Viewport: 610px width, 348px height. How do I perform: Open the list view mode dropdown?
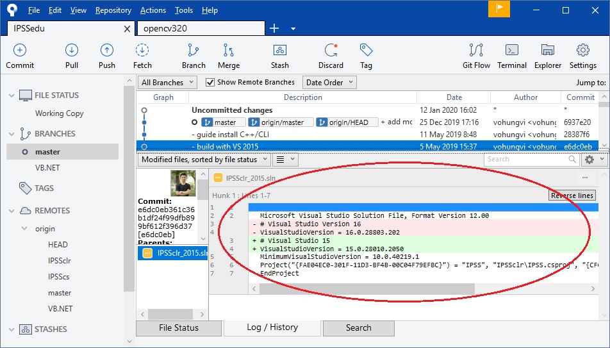[285, 160]
